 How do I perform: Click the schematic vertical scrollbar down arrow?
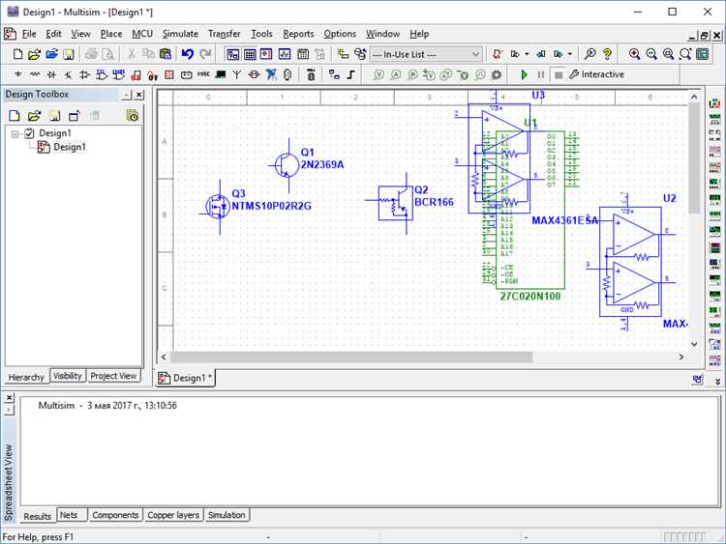tap(694, 344)
